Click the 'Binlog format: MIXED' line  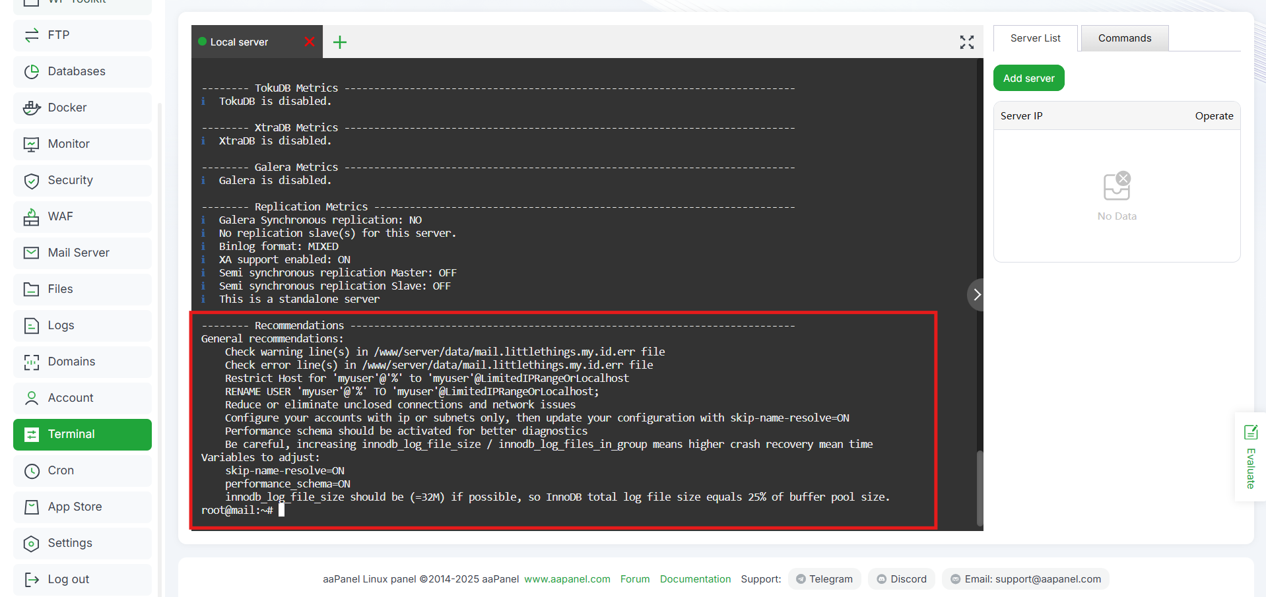coord(279,246)
